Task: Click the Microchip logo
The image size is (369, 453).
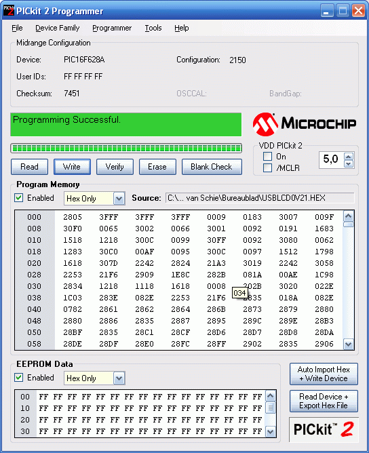Action: point(305,124)
